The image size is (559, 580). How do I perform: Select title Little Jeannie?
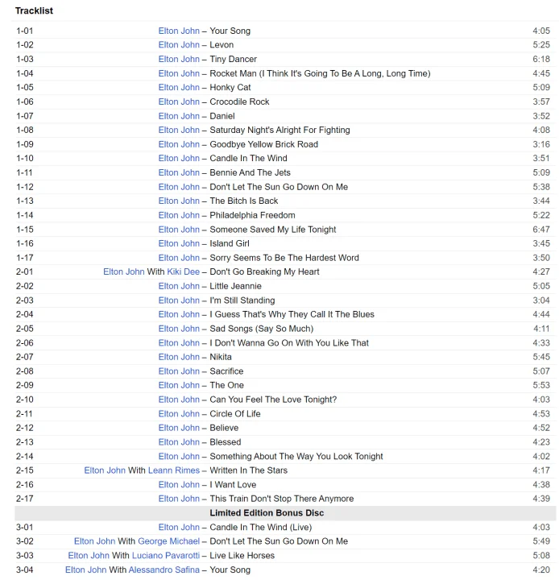coord(236,286)
